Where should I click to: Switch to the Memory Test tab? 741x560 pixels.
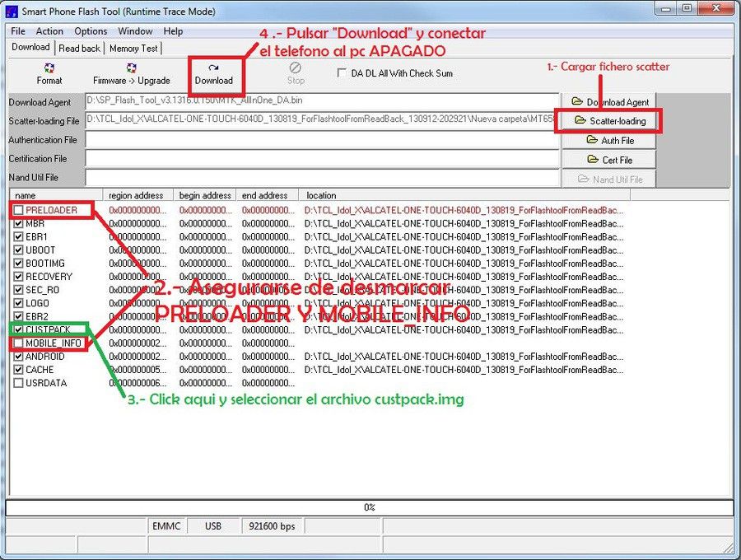pos(133,49)
